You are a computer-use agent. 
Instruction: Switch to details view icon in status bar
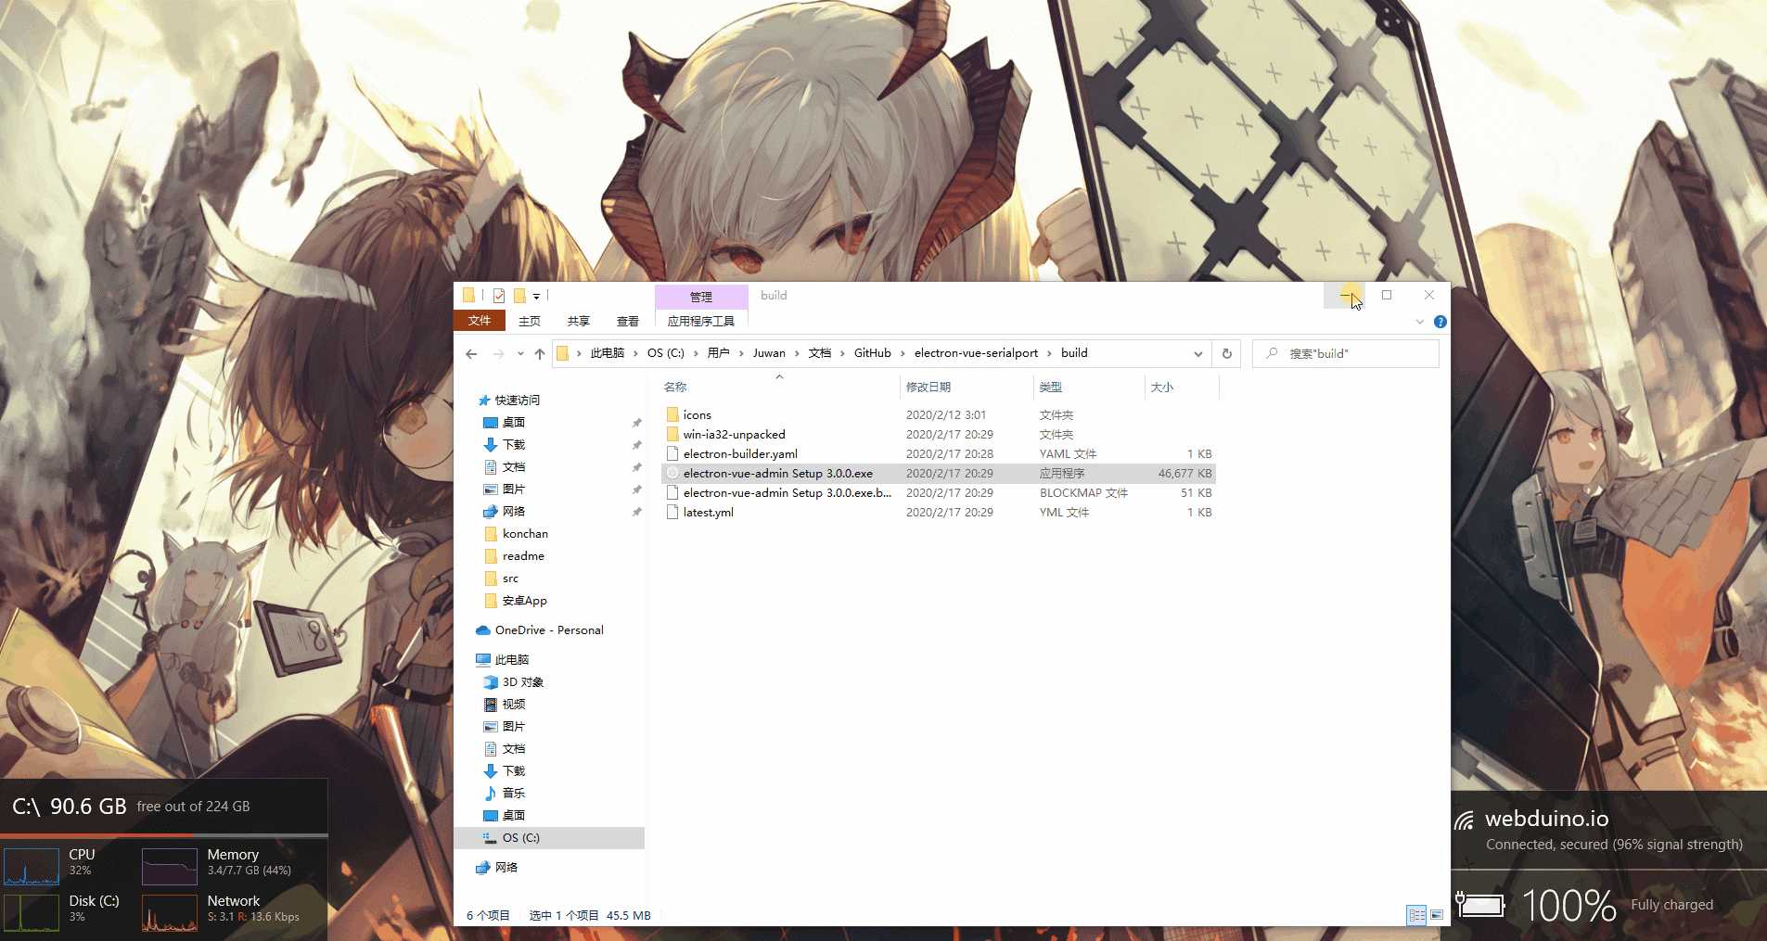click(1416, 915)
